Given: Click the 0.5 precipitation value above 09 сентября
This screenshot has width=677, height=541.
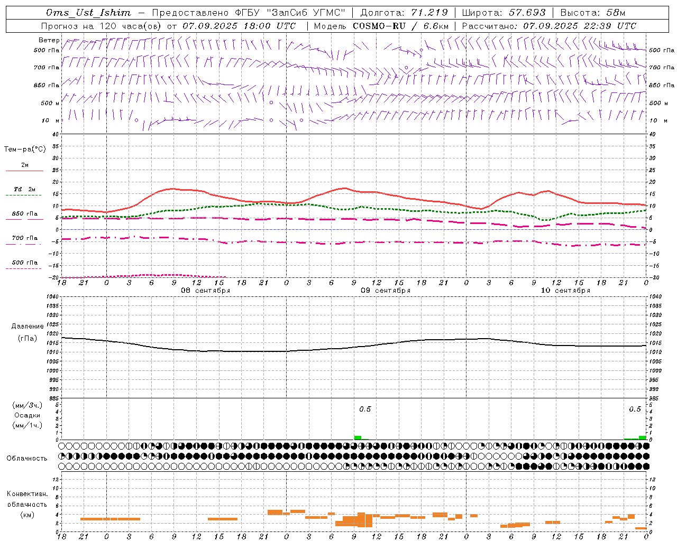Looking at the screenshot, I should pyautogui.click(x=365, y=409).
